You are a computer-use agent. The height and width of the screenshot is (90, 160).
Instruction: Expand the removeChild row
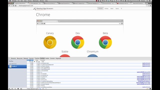[x=41, y=71]
